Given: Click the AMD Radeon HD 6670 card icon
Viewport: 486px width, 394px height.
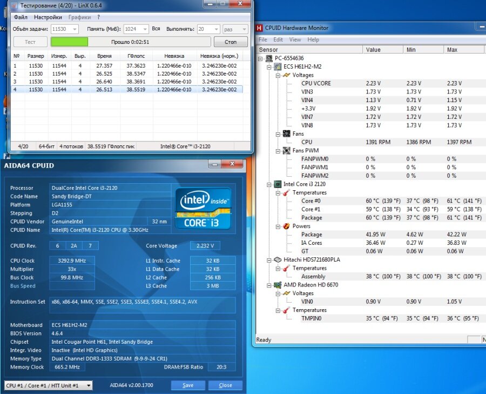Looking at the screenshot, I should coord(278,285).
